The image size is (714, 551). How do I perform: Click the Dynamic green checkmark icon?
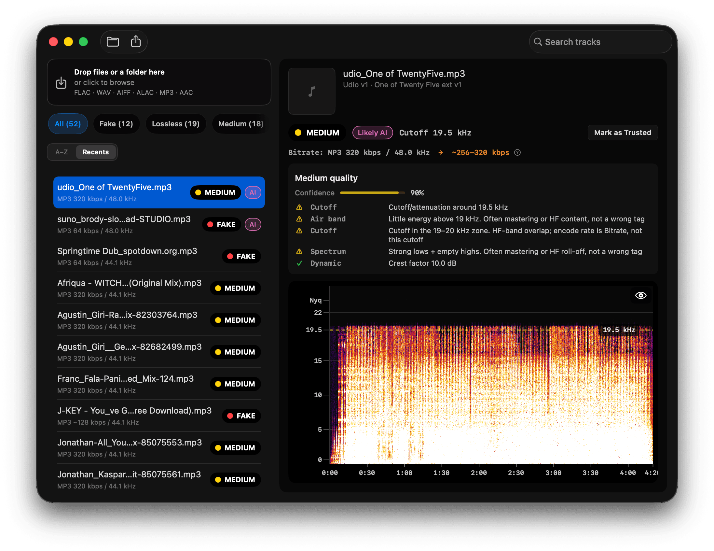point(299,263)
